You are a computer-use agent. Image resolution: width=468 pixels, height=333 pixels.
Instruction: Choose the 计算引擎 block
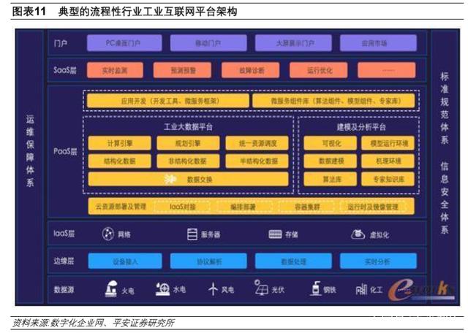[120, 143]
